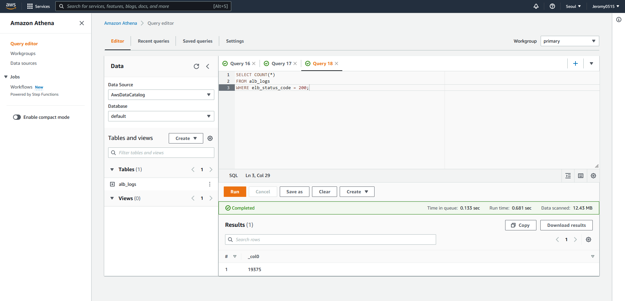This screenshot has width=625, height=301.
Task: Click the keyboard shortcuts icon in editor footer
Action: 581,176
